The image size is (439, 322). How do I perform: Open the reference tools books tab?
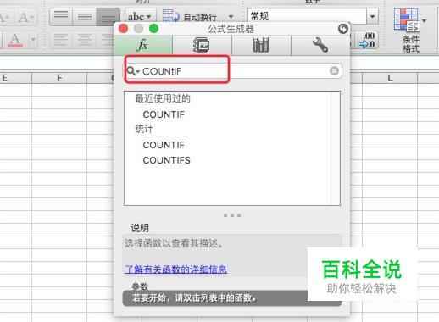point(261,45)
